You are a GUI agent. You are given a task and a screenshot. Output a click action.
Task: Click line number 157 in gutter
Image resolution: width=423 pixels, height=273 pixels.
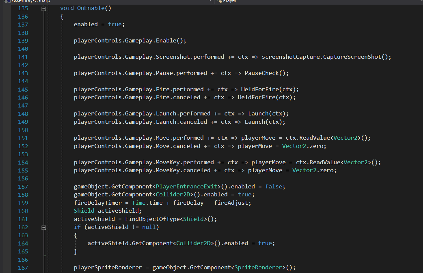(23, 187)
